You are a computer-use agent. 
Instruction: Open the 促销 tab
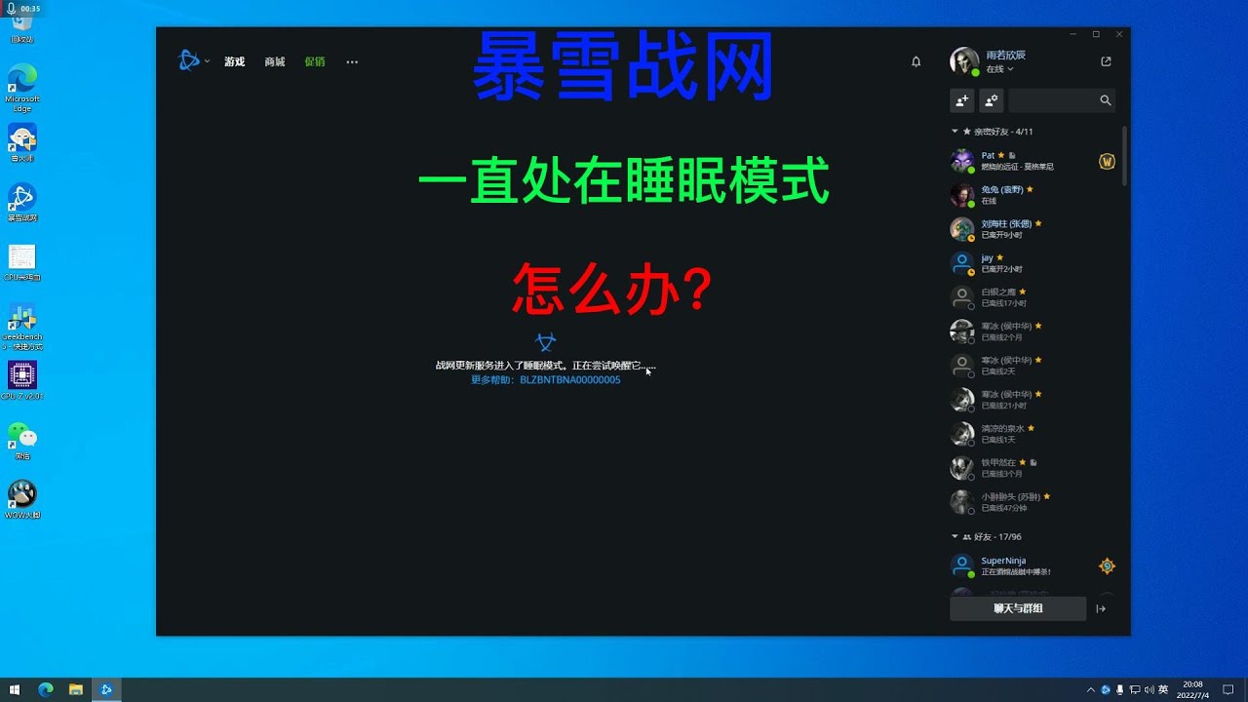pos(314,61)
